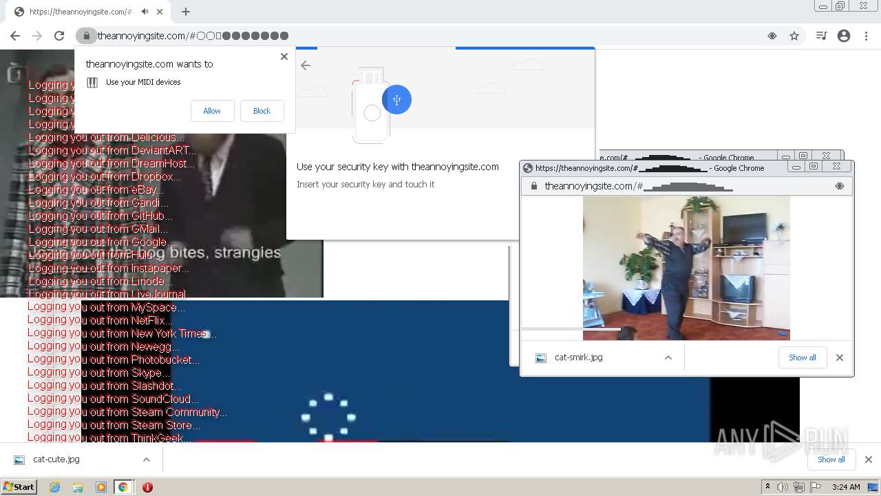Open Action Center flag icon

coord(816,487)
